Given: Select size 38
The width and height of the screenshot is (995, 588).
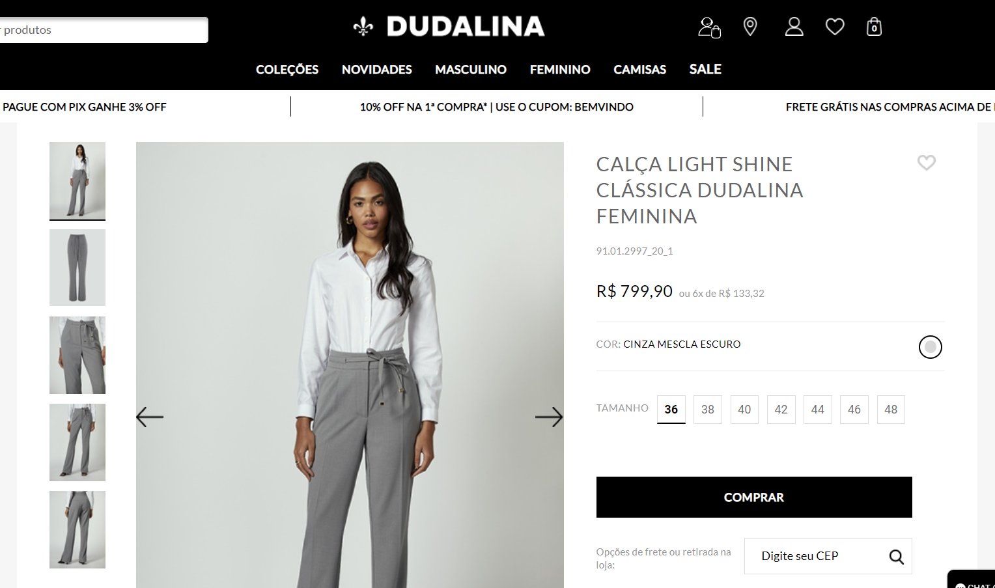Looking at the screenshot, I should [708, 410].
